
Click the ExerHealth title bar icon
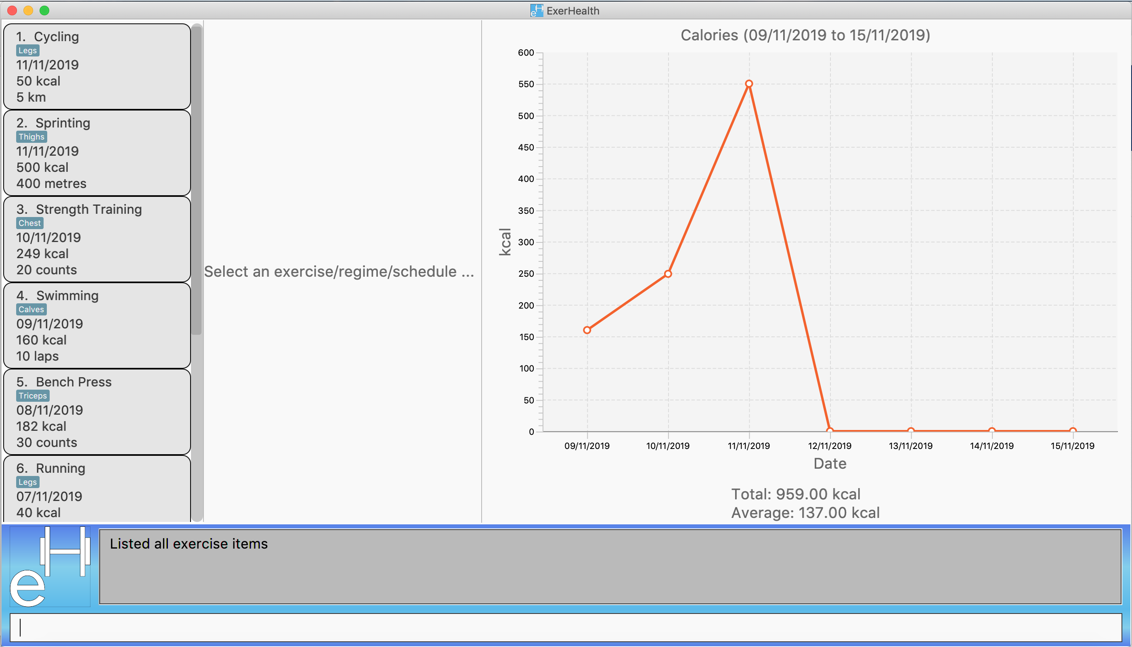click(x=536, y=10)
